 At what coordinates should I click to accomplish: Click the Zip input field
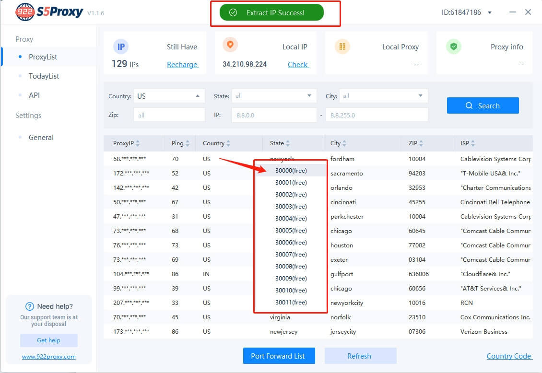[169, 115]
